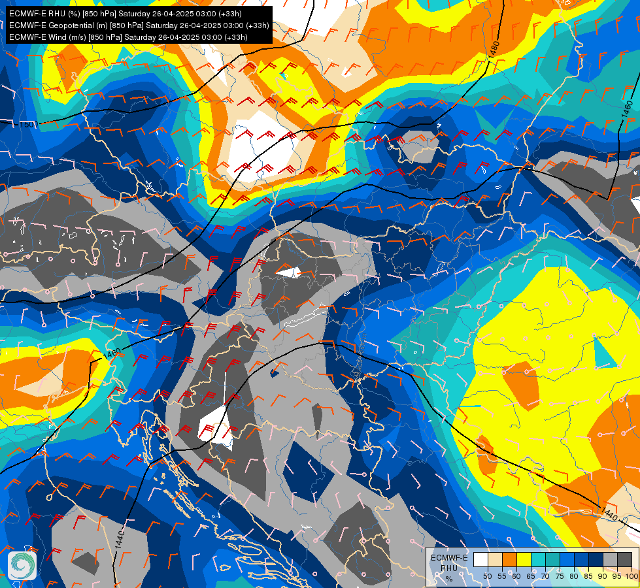The height and width of the screenshot is (588, 640).
Task: Select the beige 50-55% legend swatch
Action: (x=496, y=559)
